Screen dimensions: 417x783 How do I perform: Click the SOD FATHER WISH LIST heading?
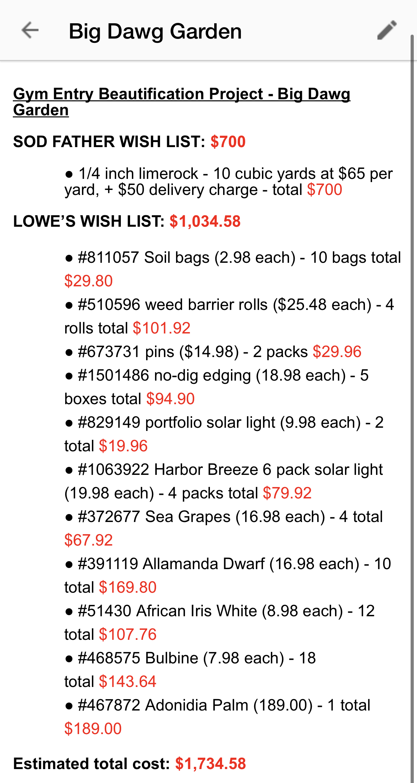click(109, 142)
